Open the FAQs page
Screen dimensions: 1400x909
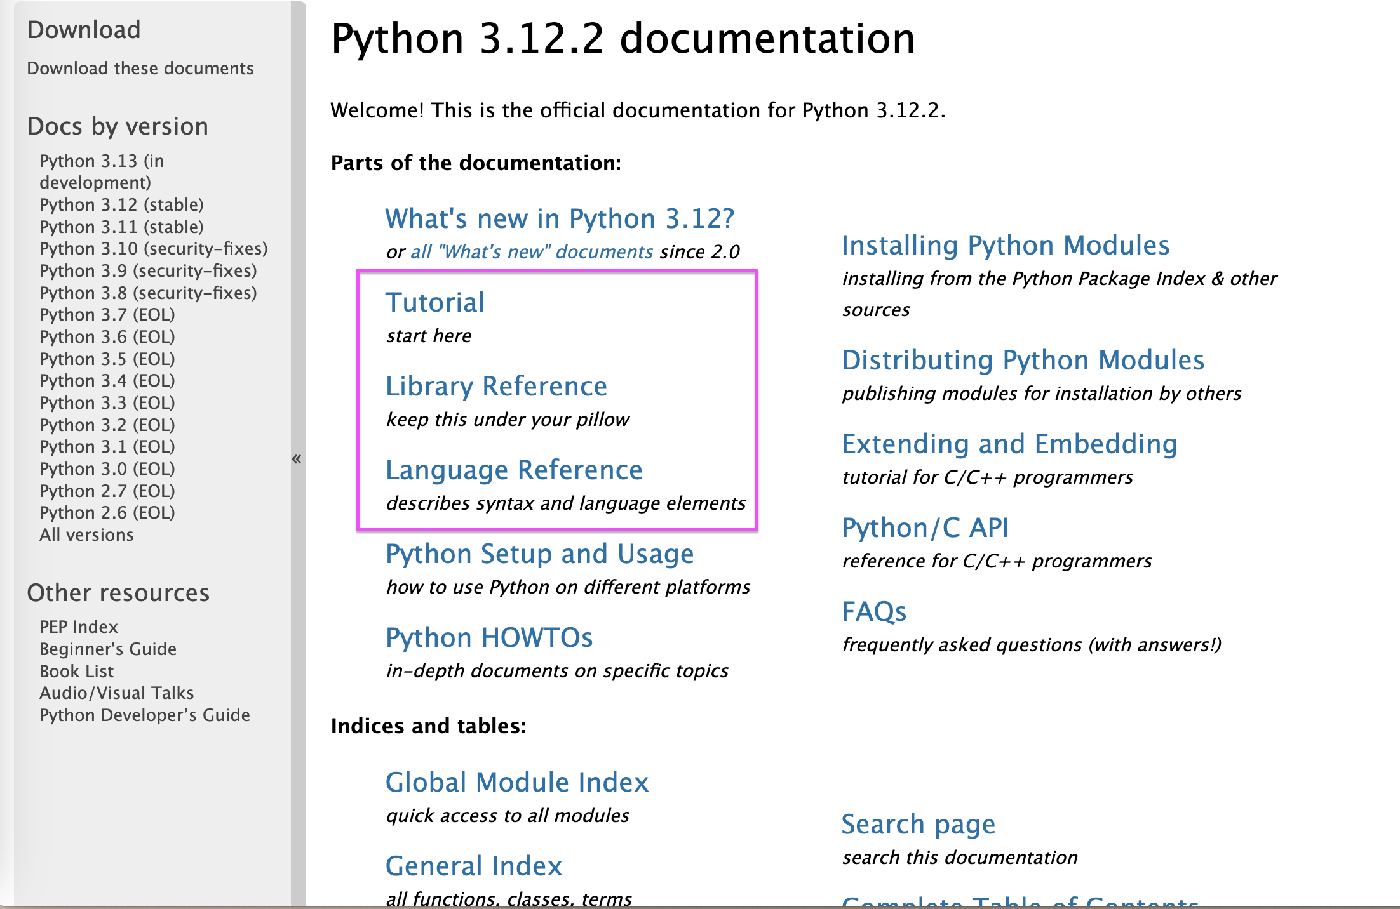[x=873, y=612]
